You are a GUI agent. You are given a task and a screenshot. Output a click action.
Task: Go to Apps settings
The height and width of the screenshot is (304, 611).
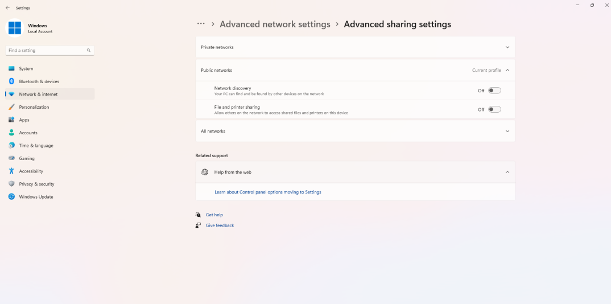pyautogui.click(x=50, y=120)
